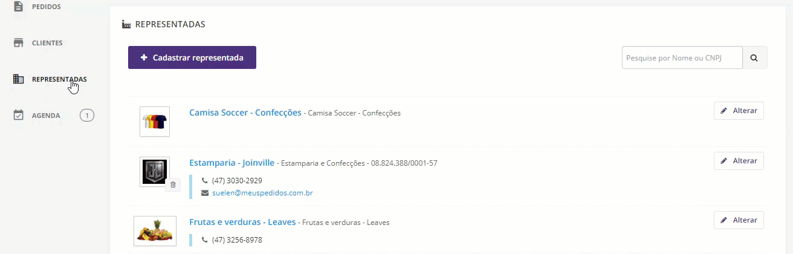Select the Representadas building icon
The image size is (793, 254).
pos(19,79)
